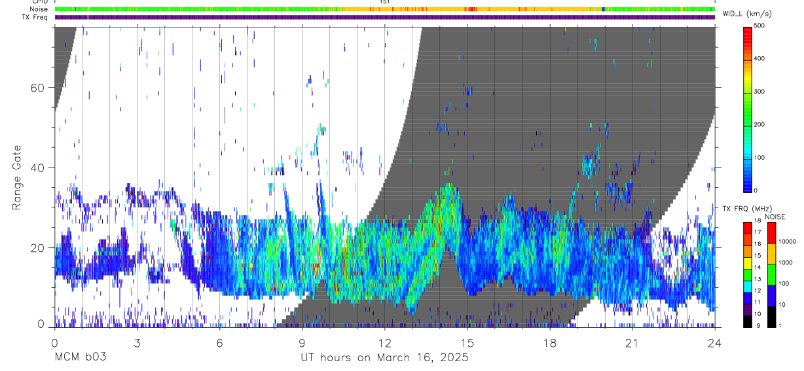Pick the blue segment of the NOISE colorbar
Screen dimensions: 804x371
[x=771, y=296]
